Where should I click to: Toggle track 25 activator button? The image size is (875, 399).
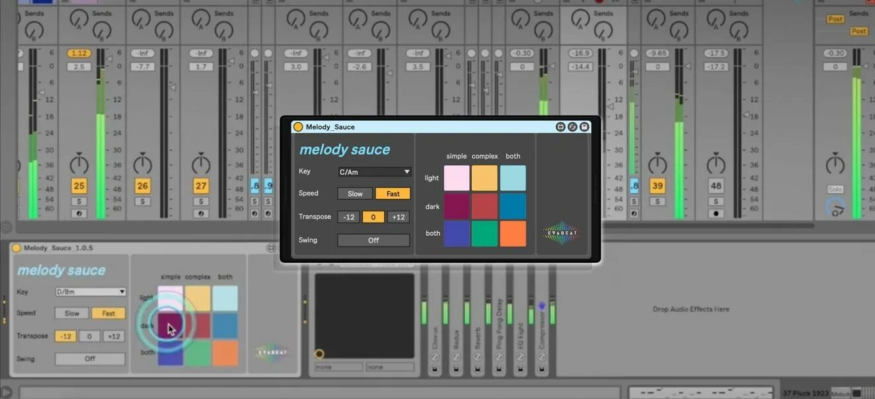pyautogui.click(x=79, y=186)
